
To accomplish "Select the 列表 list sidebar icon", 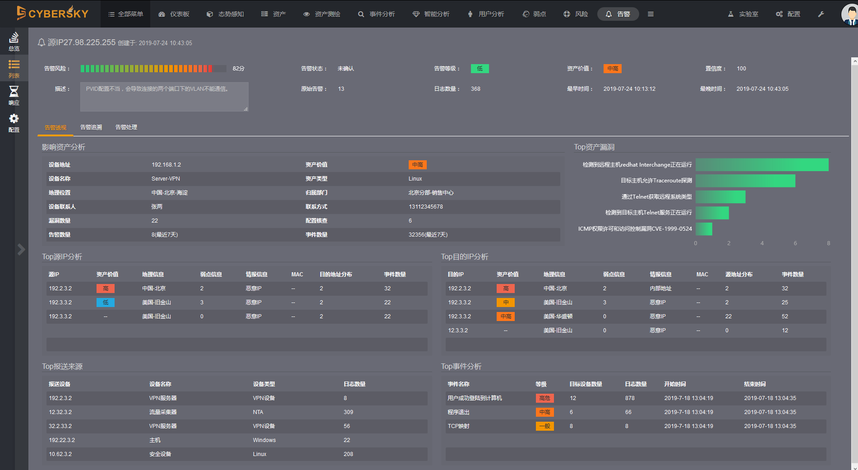I will pyautogui.click(x=14, y=68).
